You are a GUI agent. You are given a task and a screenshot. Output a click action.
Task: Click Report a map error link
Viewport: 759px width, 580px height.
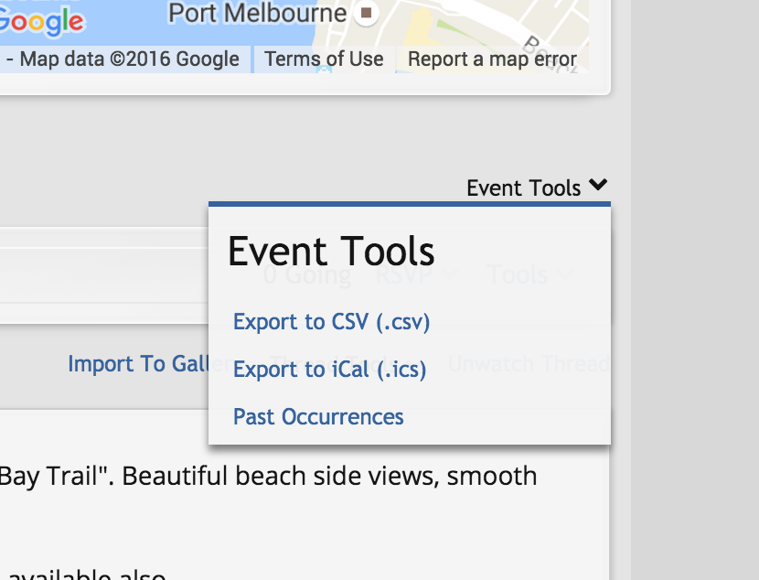pos(492,59)
